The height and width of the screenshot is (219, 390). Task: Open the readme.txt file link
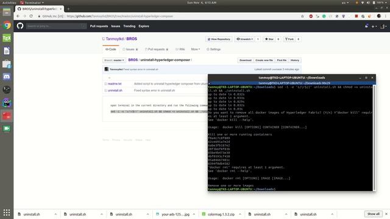coord(115,84)
